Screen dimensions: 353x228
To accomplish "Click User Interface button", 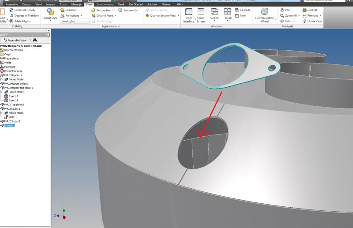I will point(189,15).
